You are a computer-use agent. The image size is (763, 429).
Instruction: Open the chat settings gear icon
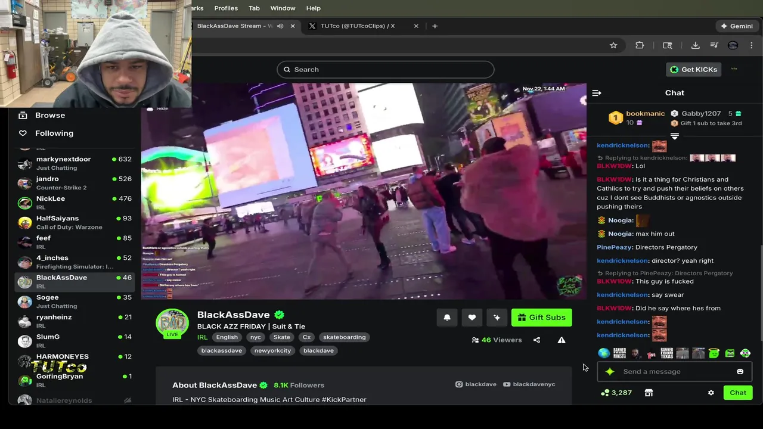click(711, 393)
